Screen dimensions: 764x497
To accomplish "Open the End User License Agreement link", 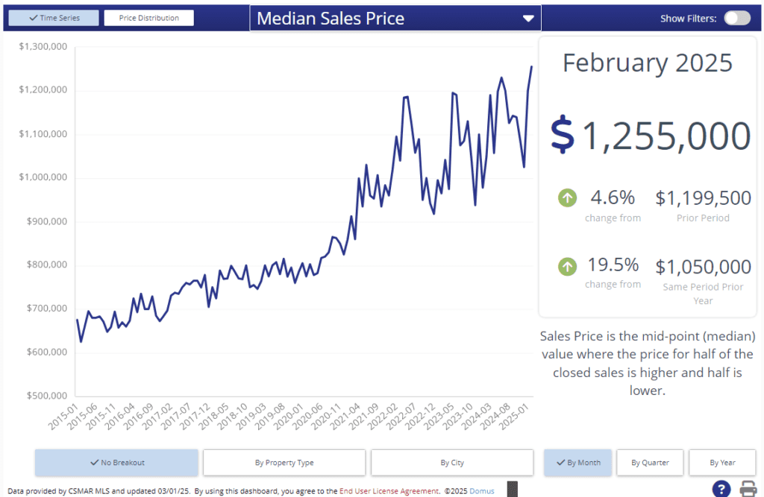I will coord(388,491).
